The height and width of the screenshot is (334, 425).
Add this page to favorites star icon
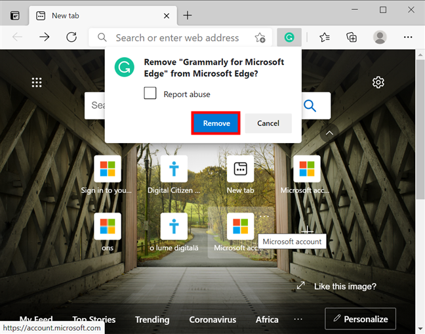(x=260, y=37)
